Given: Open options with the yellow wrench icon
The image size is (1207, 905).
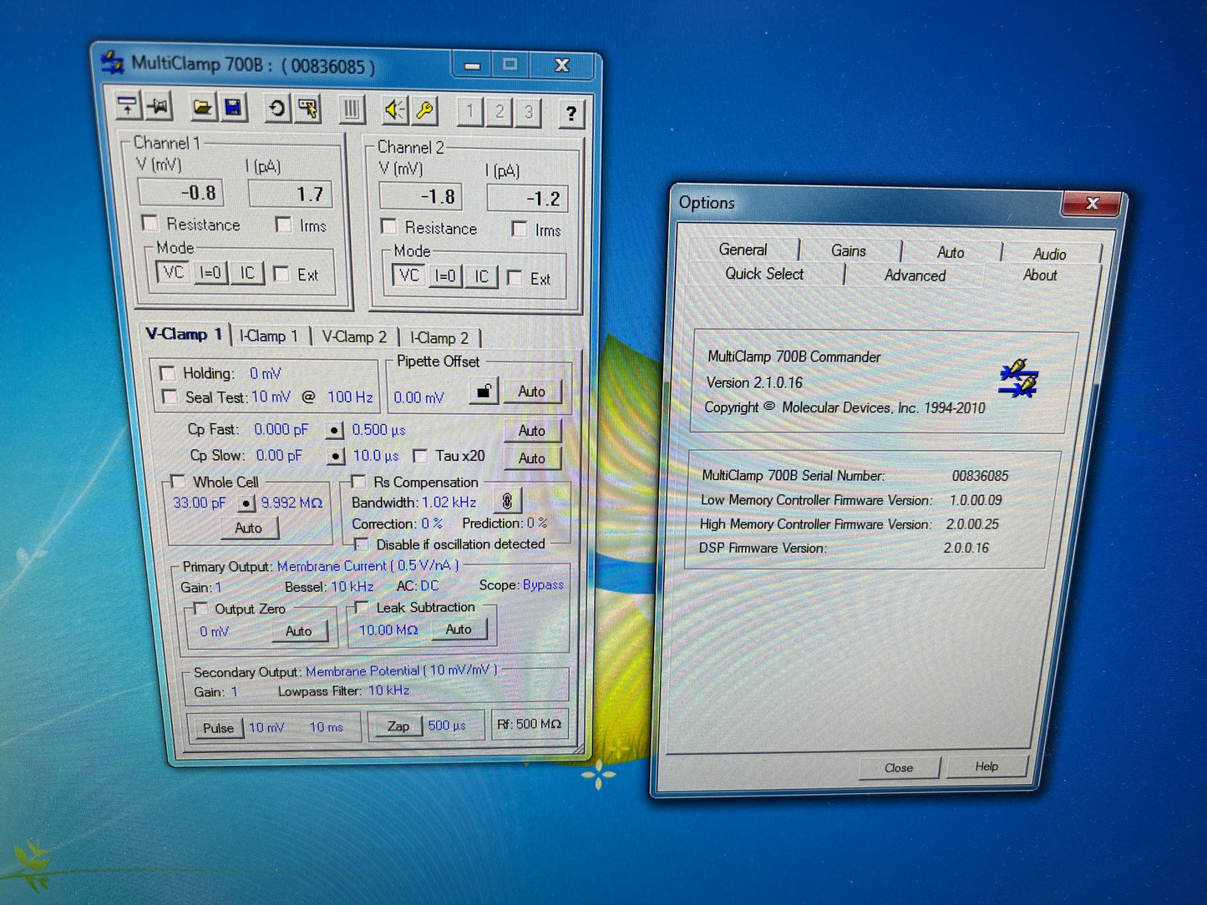Looking at the screenshot, I should [x=424, y=110].
